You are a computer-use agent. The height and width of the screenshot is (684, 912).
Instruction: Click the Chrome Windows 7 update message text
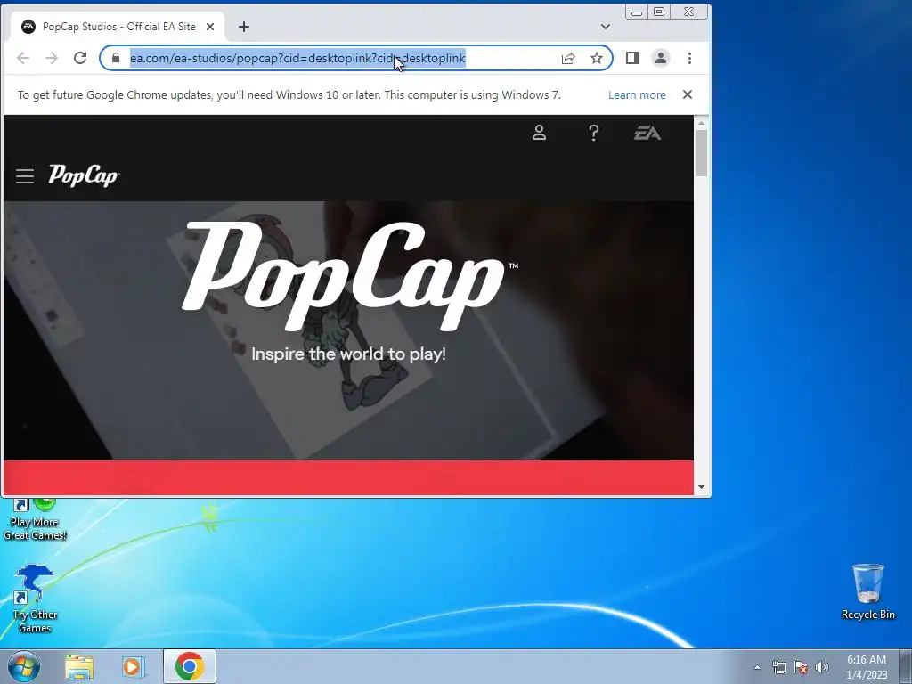[289, 94]
